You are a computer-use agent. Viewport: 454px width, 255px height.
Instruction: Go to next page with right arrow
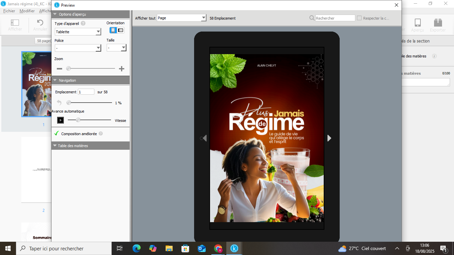click(x=329, y=138)
